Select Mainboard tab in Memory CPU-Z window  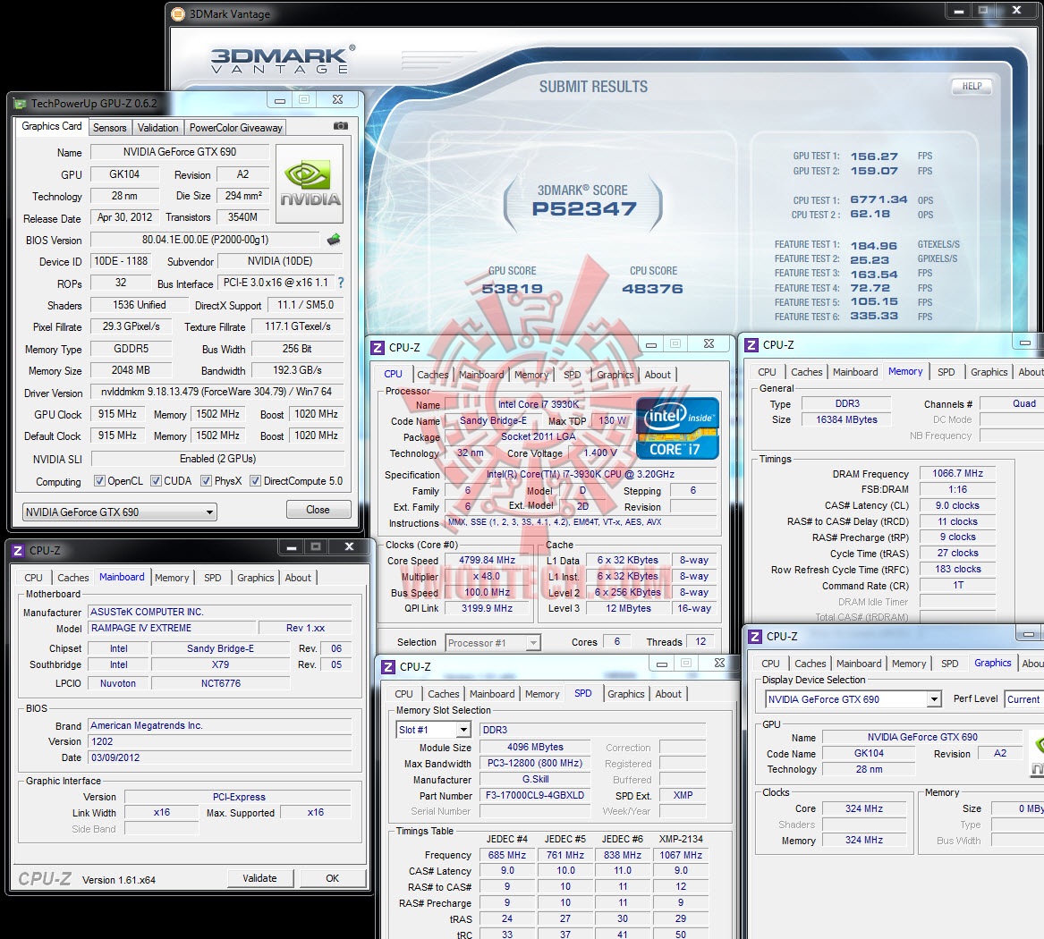(x=855, y=372)
